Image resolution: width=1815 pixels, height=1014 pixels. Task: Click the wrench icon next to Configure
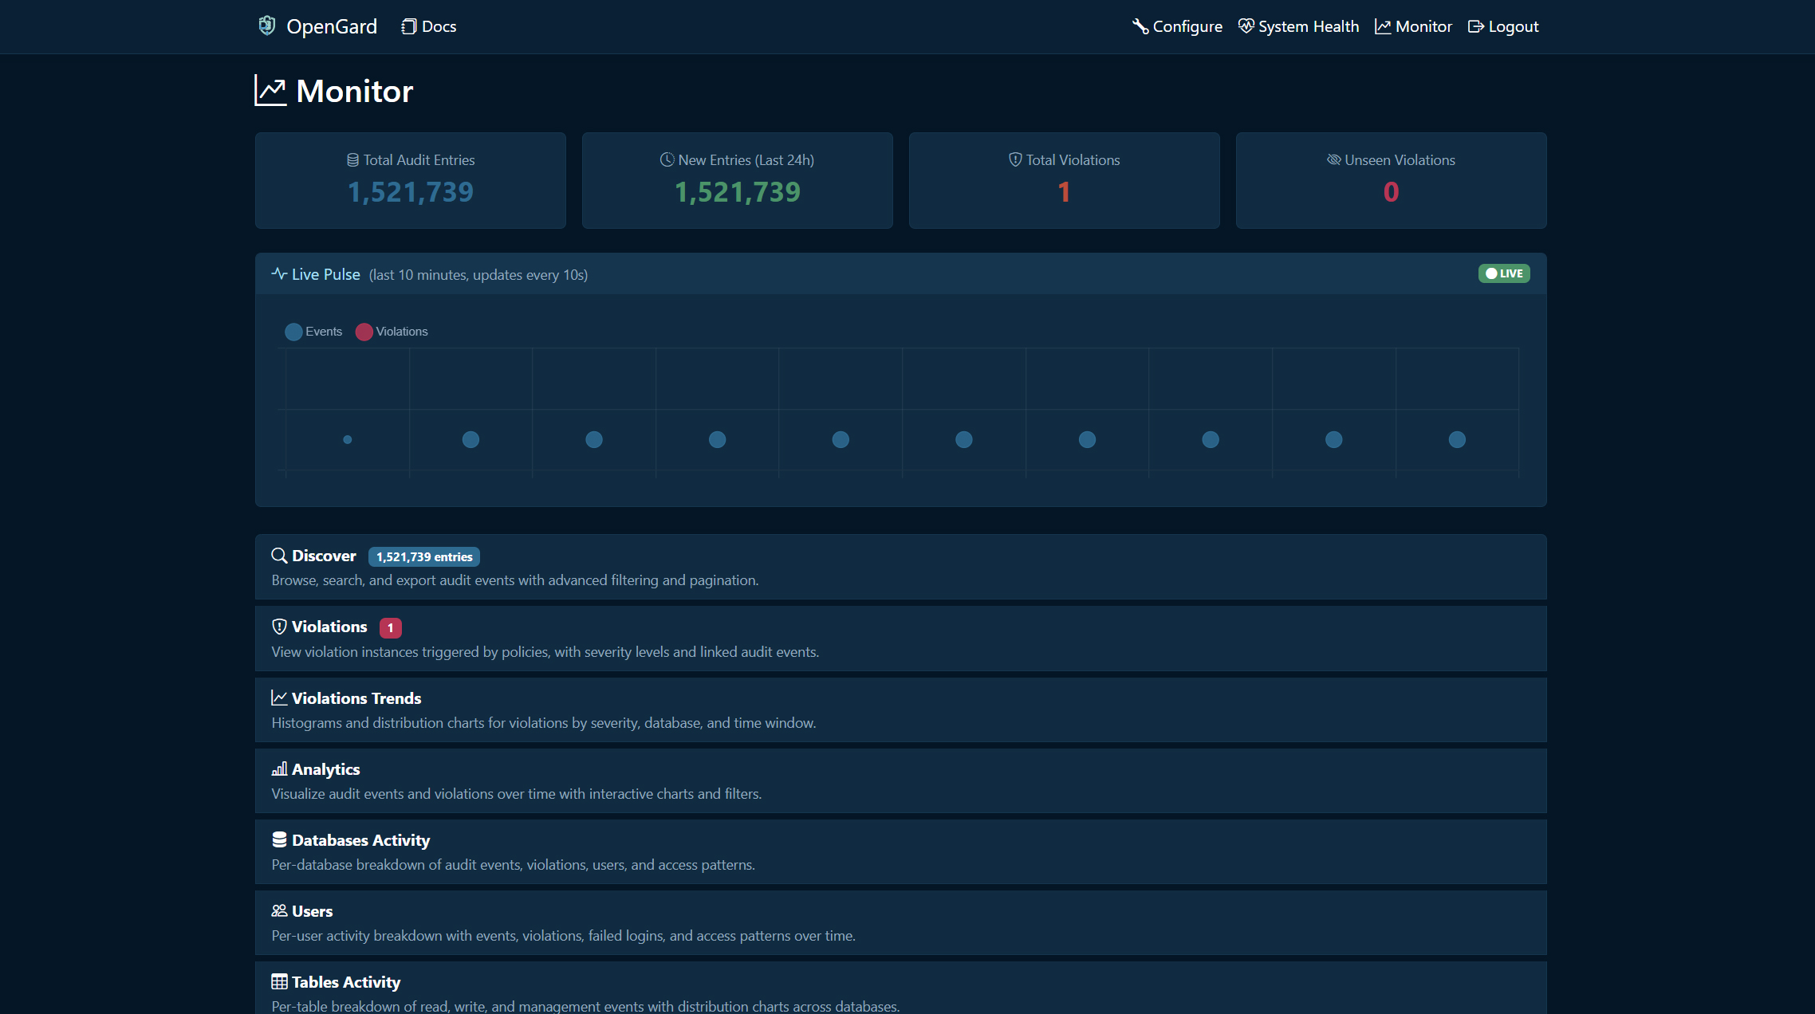tap(1140, 26)
